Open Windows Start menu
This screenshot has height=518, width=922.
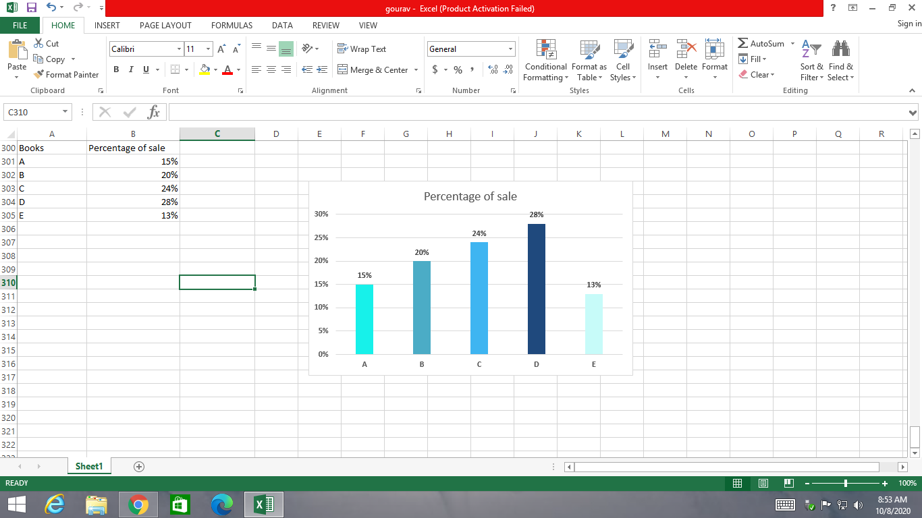click(x=16, y=504)
